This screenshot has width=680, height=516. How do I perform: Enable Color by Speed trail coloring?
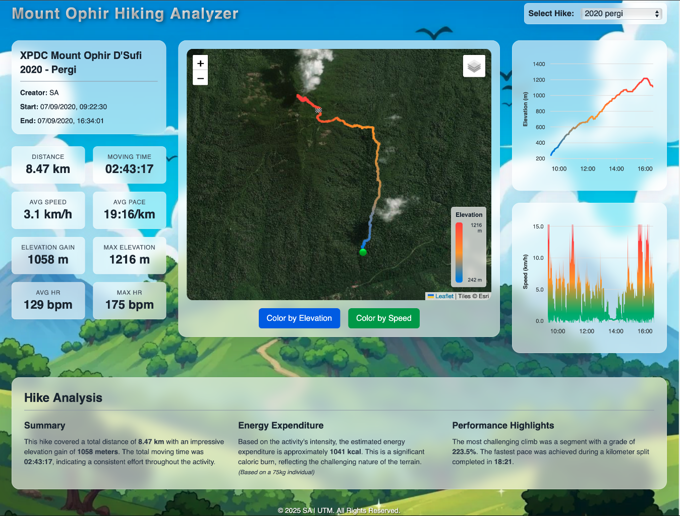coord(383,318)
